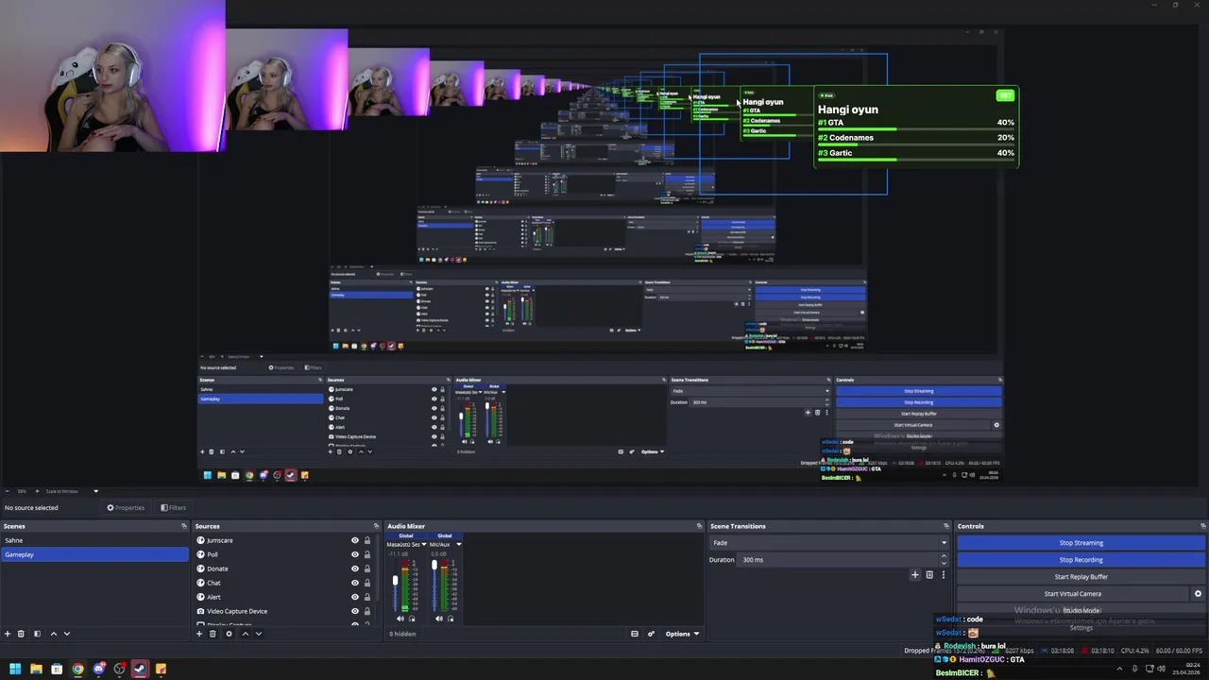Screen dimensions: 1209x680
Task: Open source properties gear in Sources toolbar
Action: pos(229,634)
